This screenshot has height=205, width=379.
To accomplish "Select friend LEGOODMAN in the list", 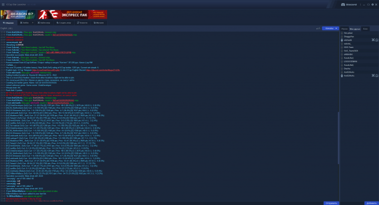I will [x=350, y=61].
